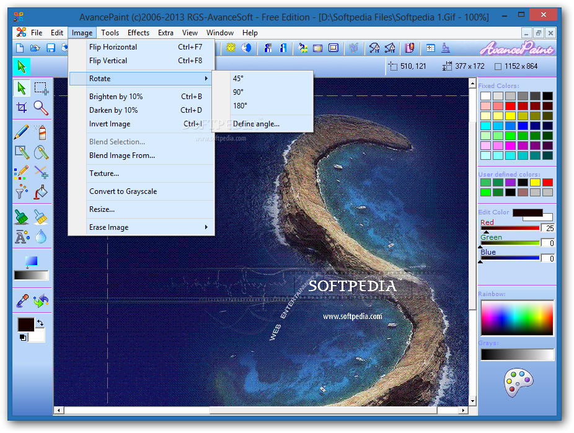Image resolution: width=574 pixels, height=433 pixels.
Task: Select the ellipse drawing tool
Action: pyautogui.click(x=41, y=152)
